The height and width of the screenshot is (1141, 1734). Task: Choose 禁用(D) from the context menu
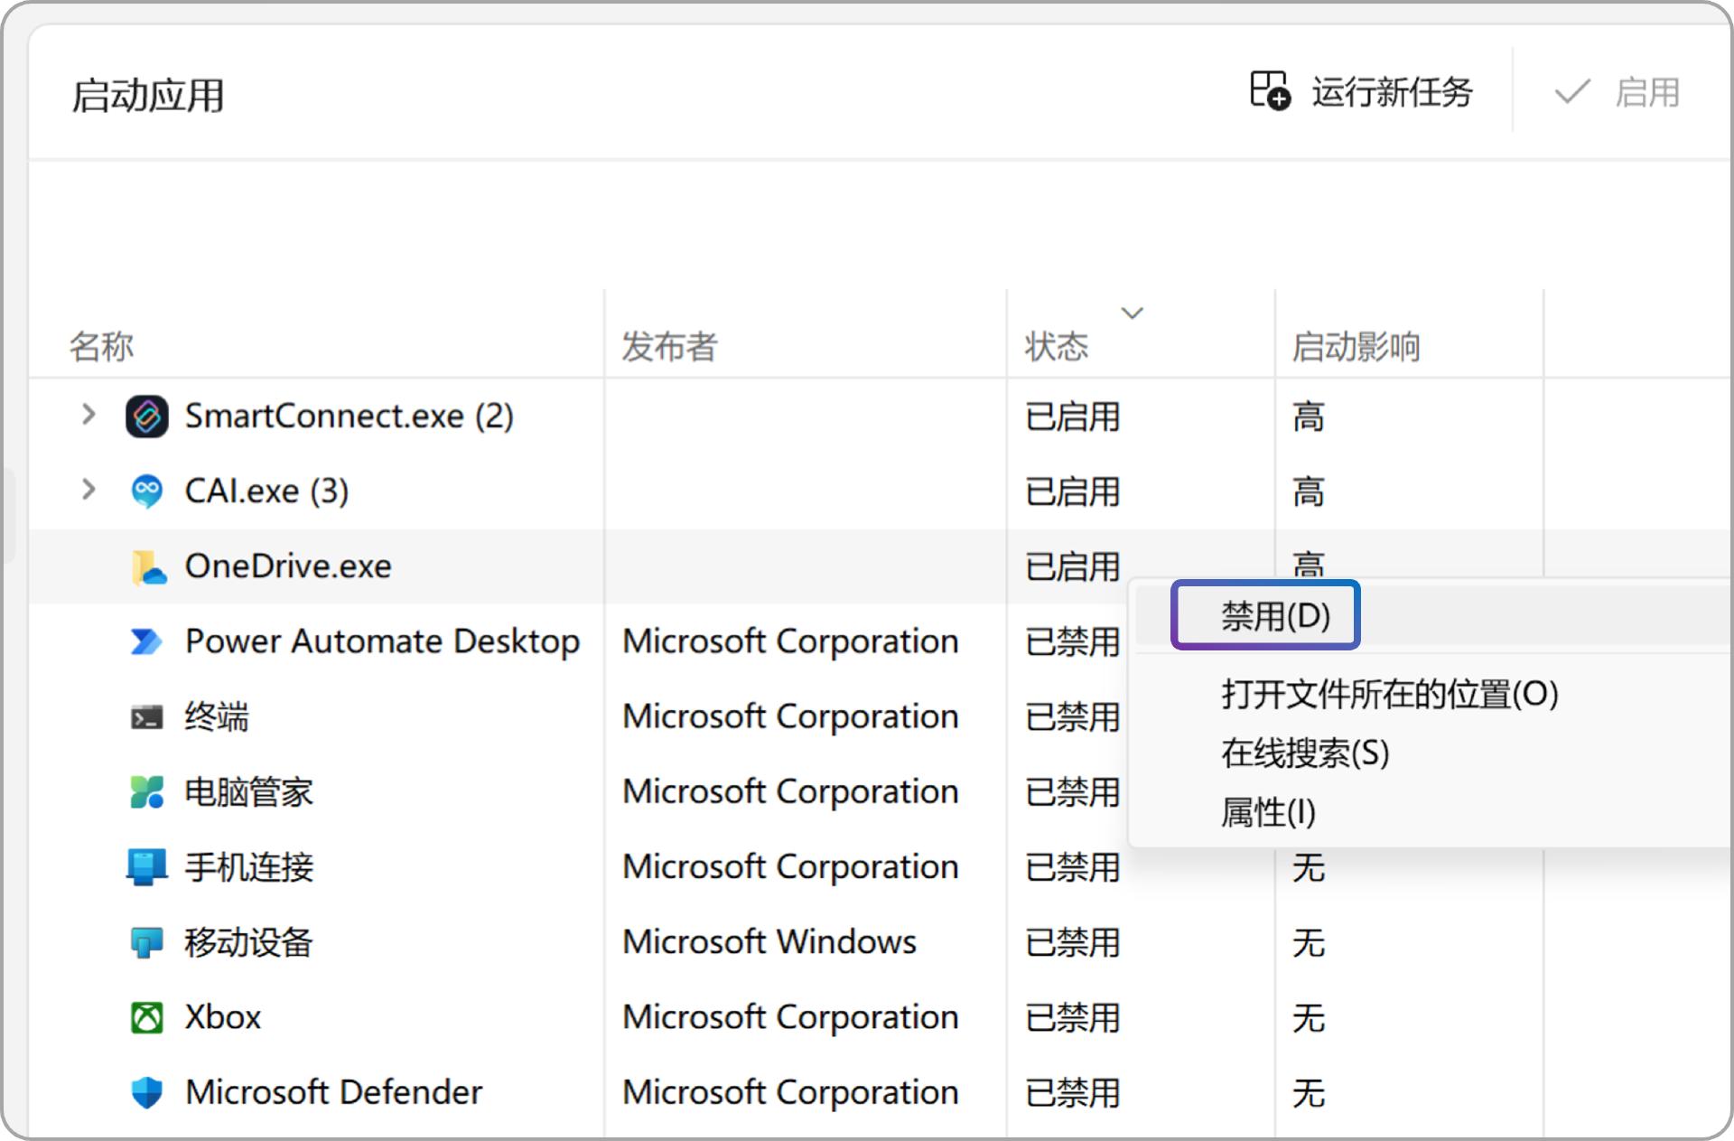pyautogui.click(x=1276, y=616)
